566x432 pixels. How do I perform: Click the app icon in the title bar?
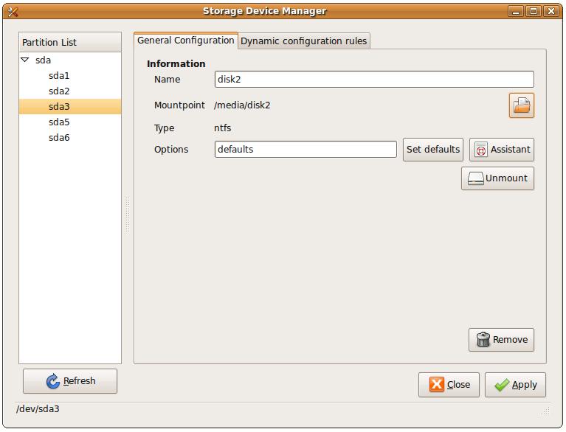(13, 11)
